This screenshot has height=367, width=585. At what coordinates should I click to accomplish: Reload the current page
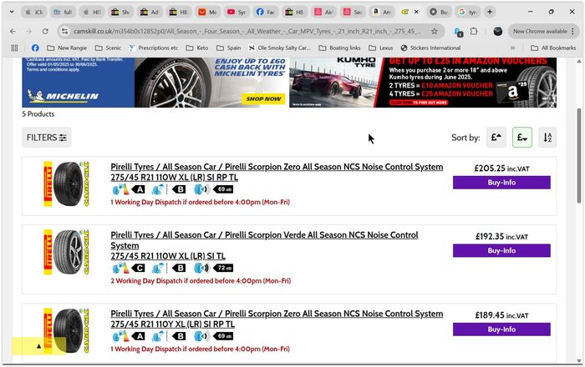point(45,31)
